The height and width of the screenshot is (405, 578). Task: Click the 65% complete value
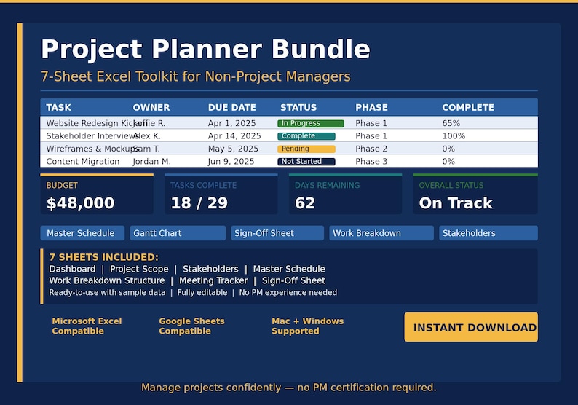point(451,123)
